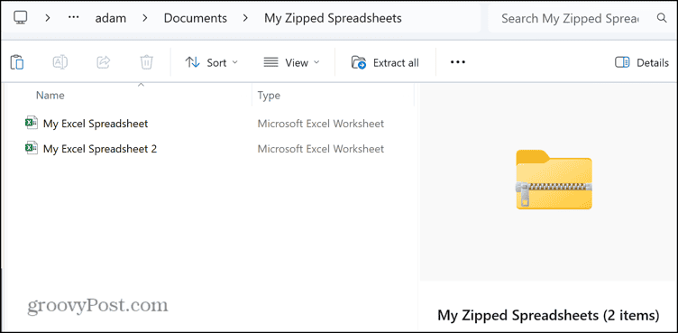Navigate to Documents in the breadcrumb
678x333 pixels.
click(x=196, y=18)
